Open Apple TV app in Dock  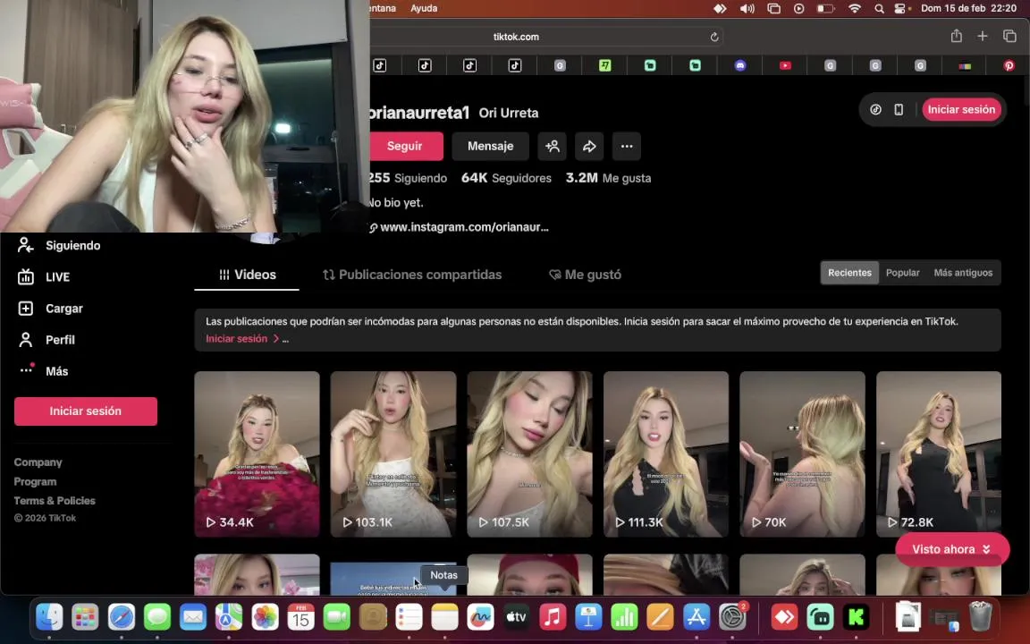coord(516,617)
